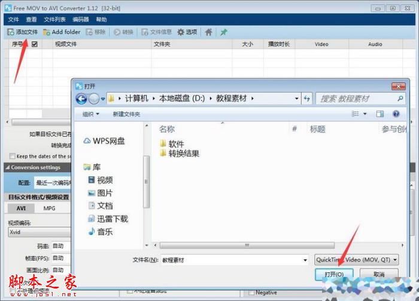Open recent locations dropdown beside nav arrows
The height and width of the screenshot is (301, 419).
tap(103, 99)
